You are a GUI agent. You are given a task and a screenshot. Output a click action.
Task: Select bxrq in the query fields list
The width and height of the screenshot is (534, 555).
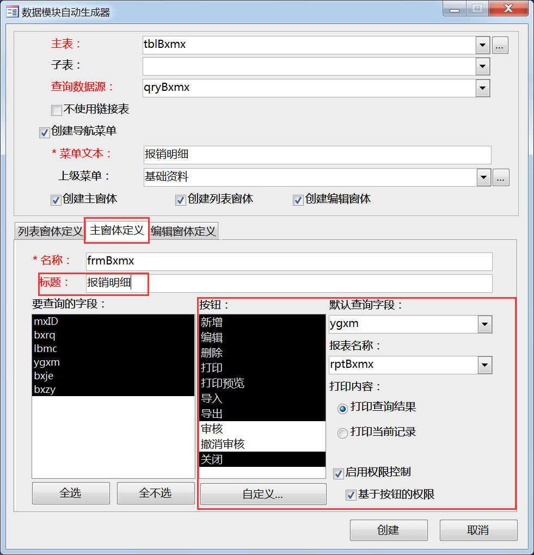pos(113,335)
